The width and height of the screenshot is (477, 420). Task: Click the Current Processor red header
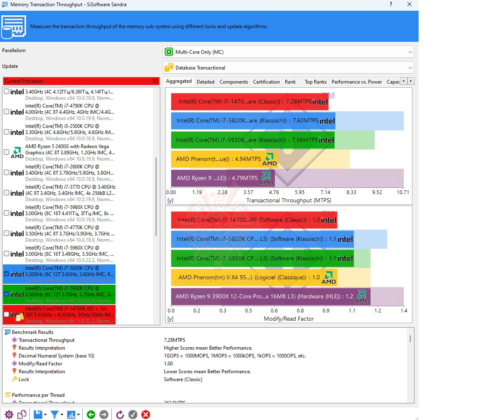point(81,81)
